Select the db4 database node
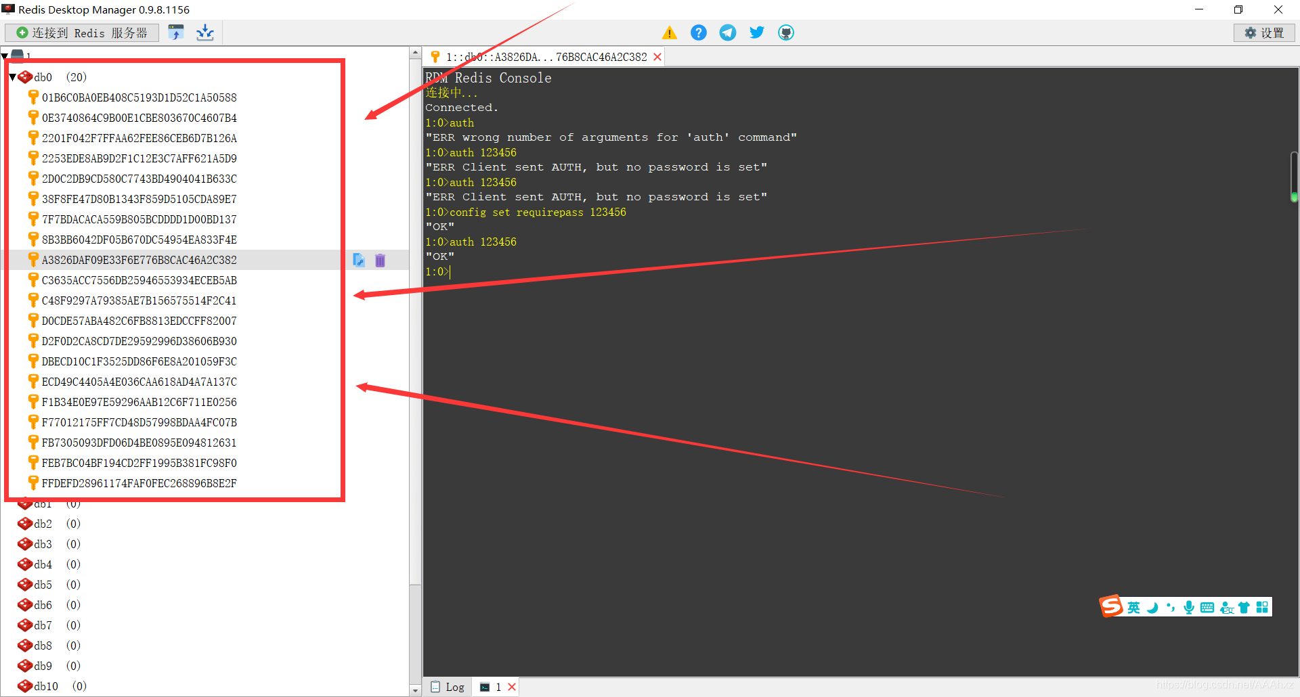 [x=49, y=564]
